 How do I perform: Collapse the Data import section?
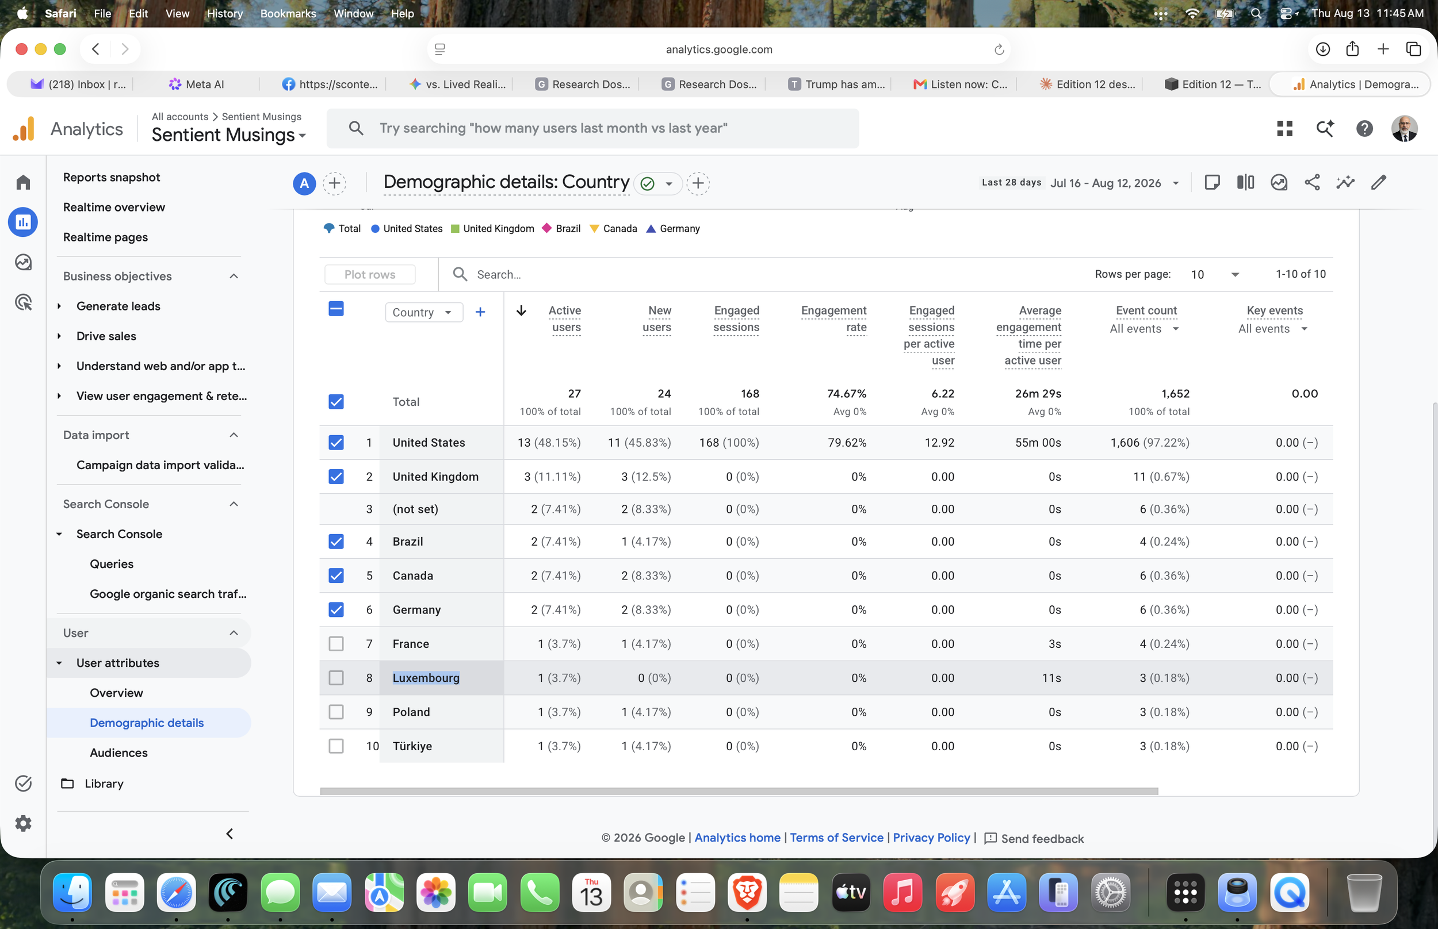234,435
